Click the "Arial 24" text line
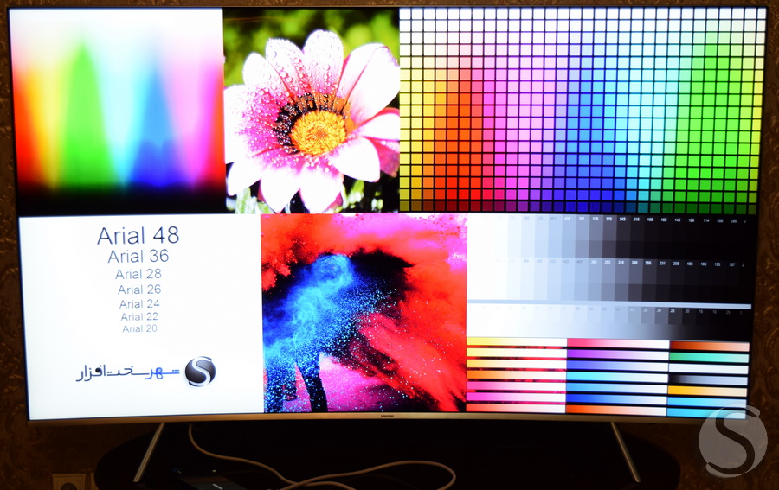779x490 pixels. click(x=139, y=303)
